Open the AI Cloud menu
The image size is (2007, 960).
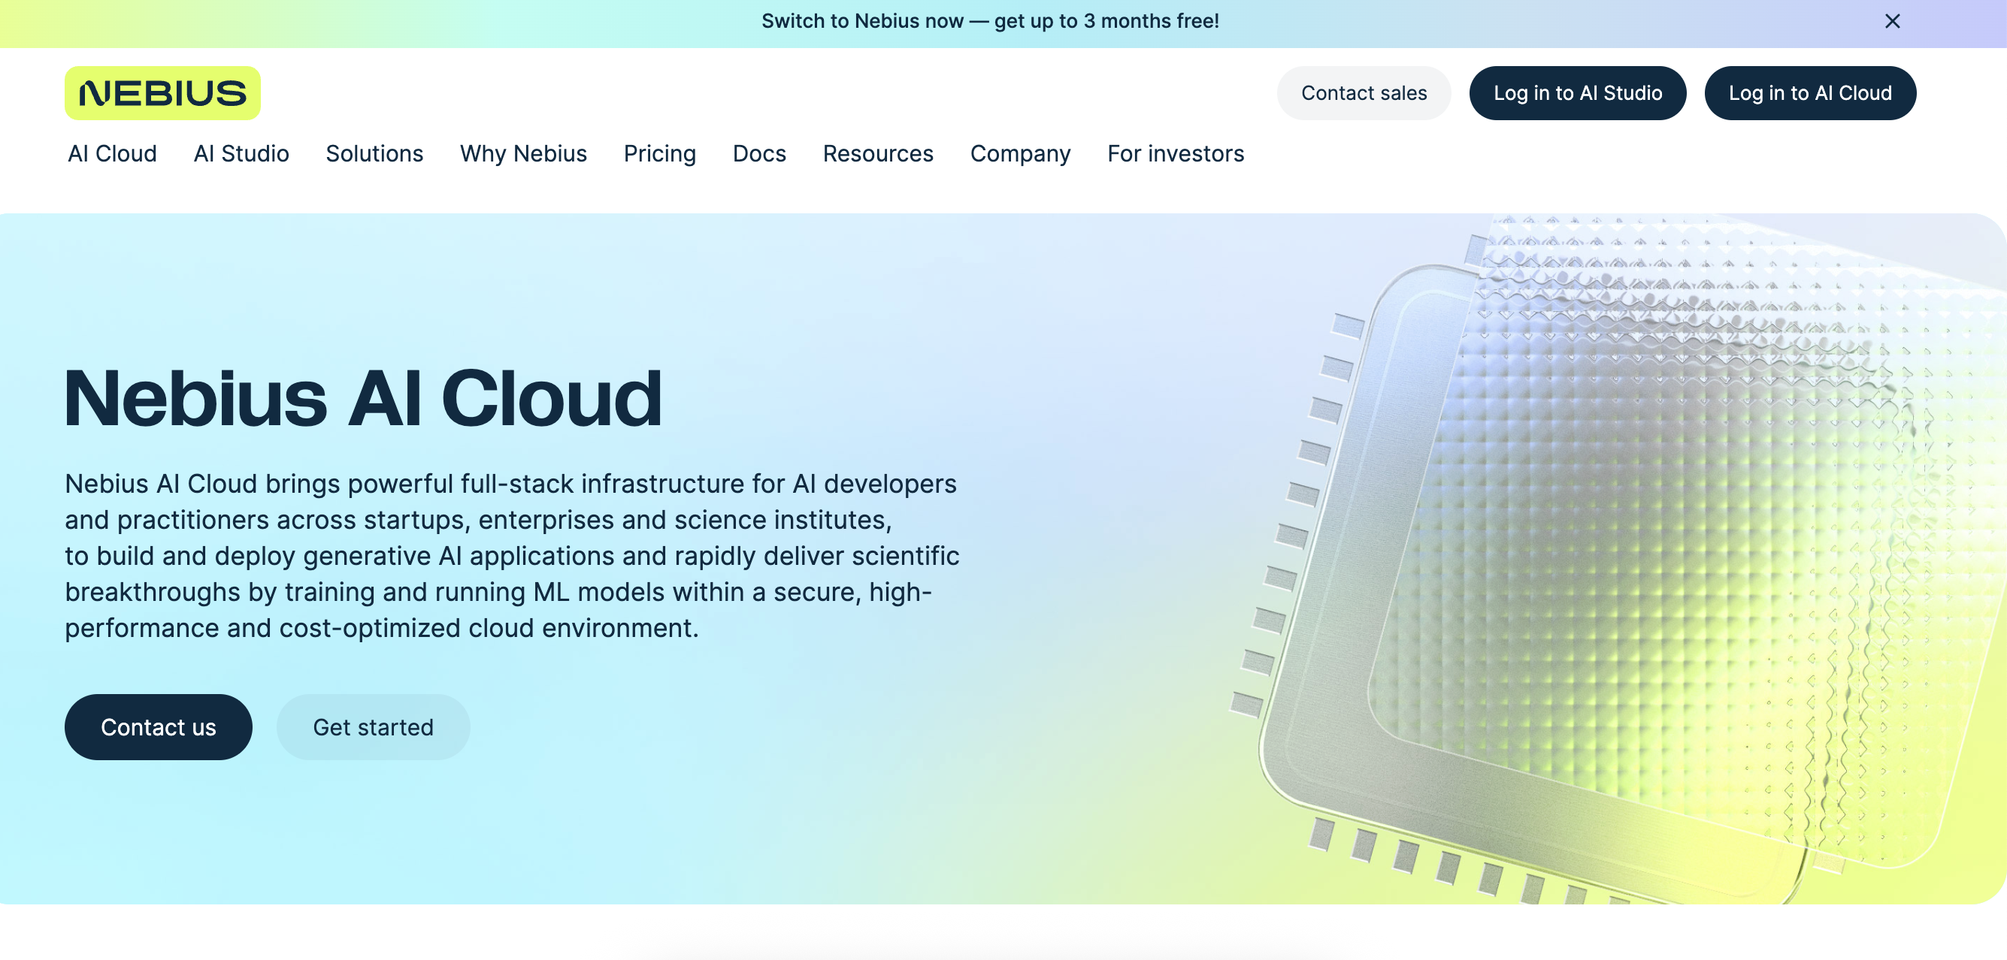[x=112, y=153]
